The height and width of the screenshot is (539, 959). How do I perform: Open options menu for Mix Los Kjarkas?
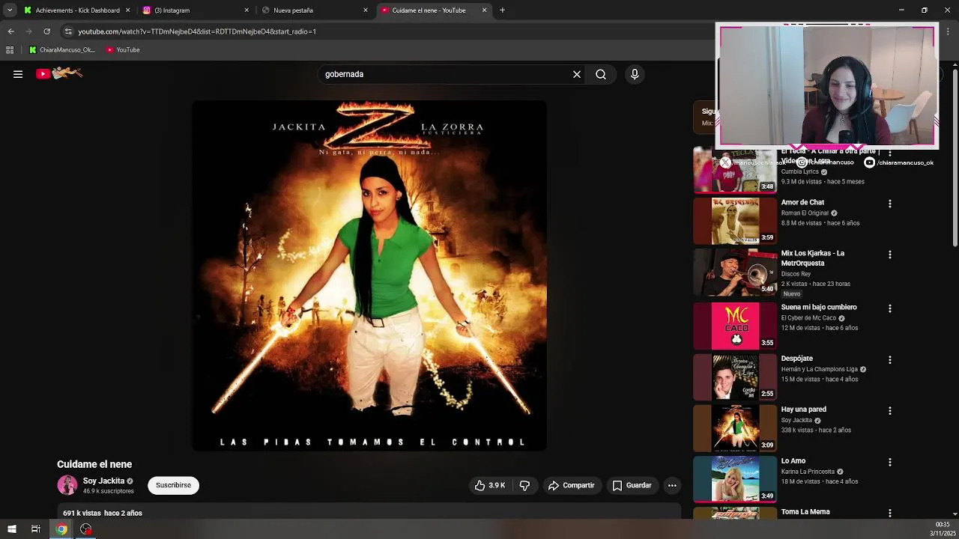(x=889, y=255)
